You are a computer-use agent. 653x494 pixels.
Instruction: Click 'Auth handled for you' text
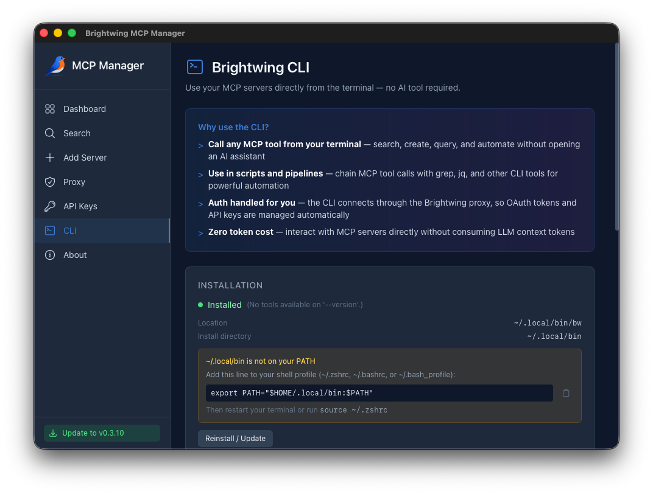(252, 203)
